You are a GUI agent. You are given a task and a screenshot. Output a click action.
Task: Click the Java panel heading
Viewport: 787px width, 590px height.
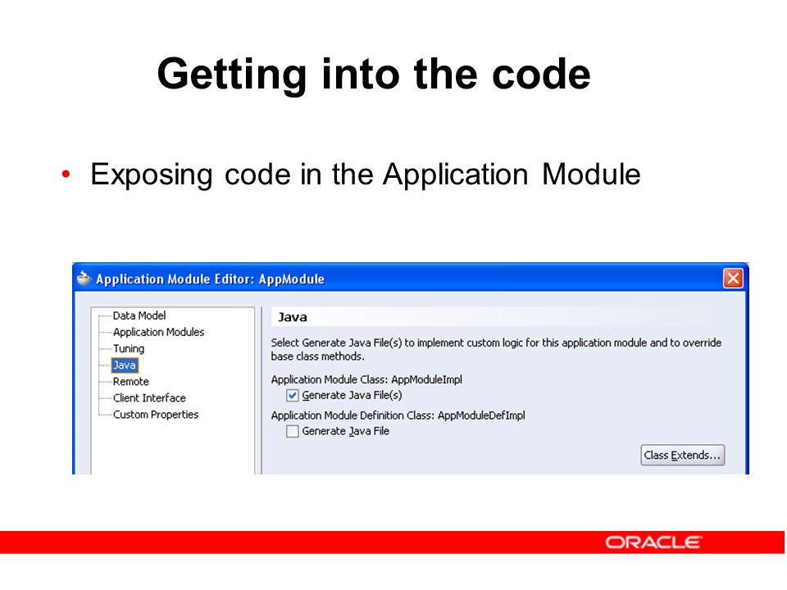point(293,317)
